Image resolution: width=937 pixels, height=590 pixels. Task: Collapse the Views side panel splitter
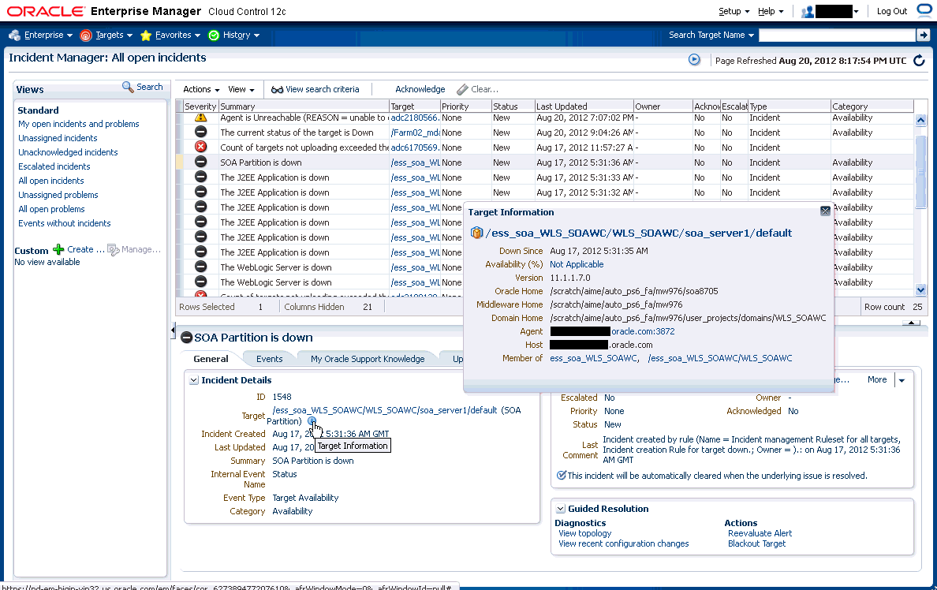pyautogui.click(x=173, y=330)
